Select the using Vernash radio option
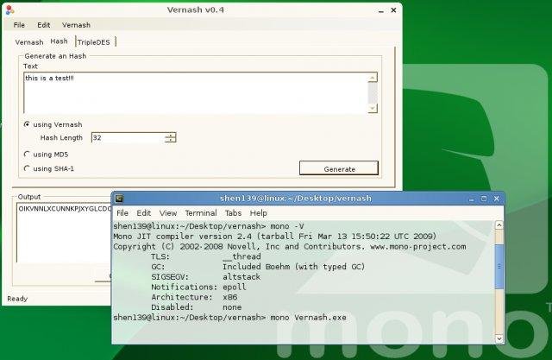Image resolution: width=552 pixels, height=360 pixels. [53, 124]
